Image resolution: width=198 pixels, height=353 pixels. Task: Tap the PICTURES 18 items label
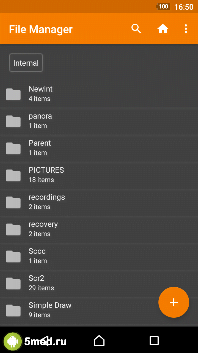pos(41,180)
